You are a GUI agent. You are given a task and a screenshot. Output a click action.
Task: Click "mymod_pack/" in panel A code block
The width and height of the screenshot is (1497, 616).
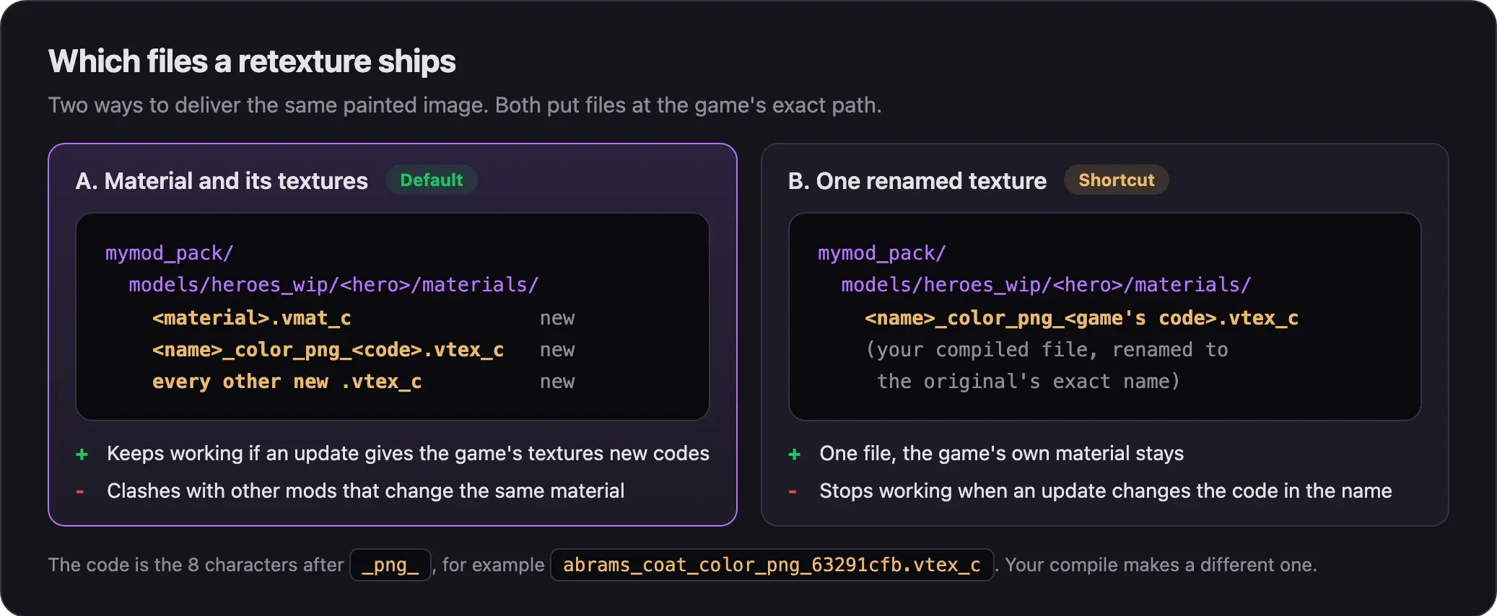click(x=169, y=253)
